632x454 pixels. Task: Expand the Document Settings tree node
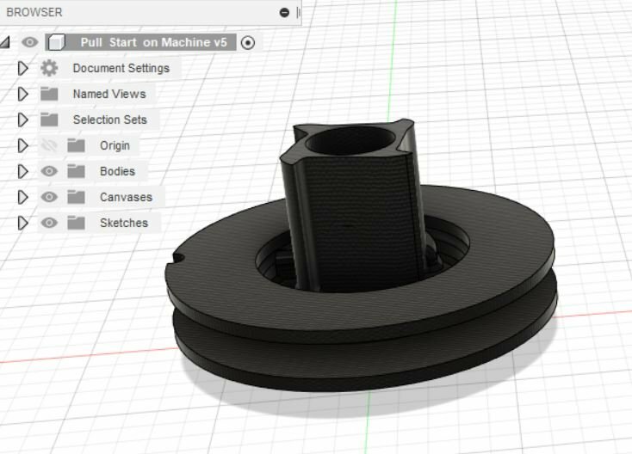pos(23,68)
